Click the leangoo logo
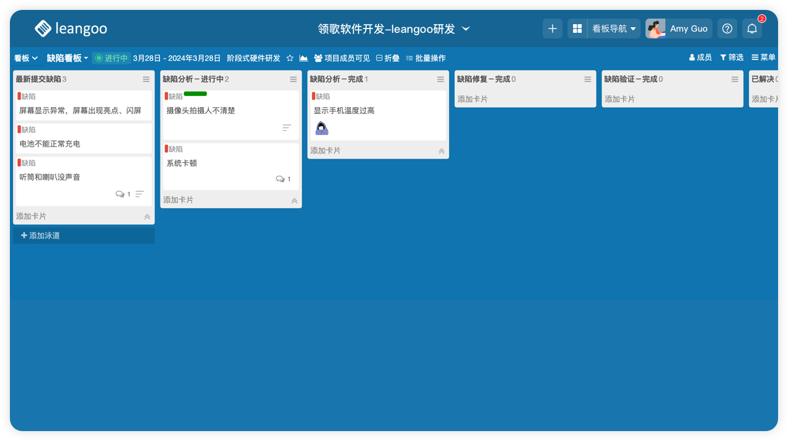The image size is (788, 441). [71, 28]
